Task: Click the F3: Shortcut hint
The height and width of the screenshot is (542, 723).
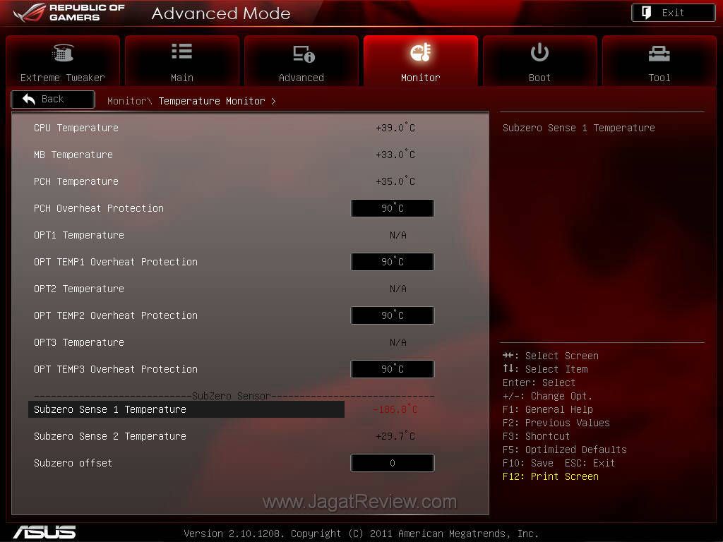Action: (537, 436)
